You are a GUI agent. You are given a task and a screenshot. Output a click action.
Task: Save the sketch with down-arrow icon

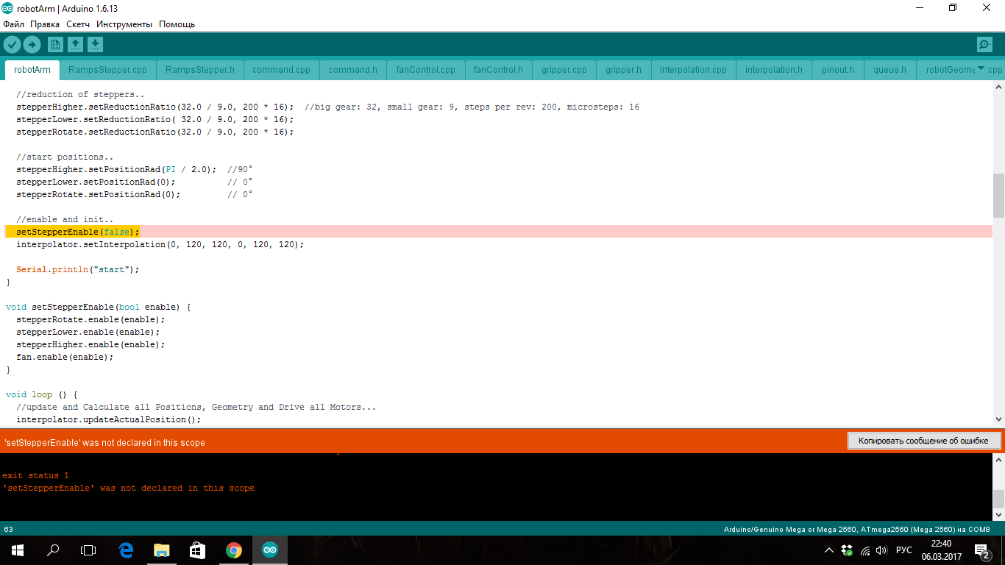coord(95,45)
